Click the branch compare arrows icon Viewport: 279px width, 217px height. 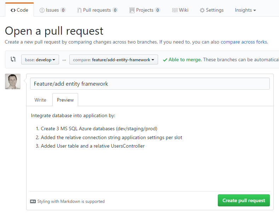pyautogui.click(x=13, y=59)
